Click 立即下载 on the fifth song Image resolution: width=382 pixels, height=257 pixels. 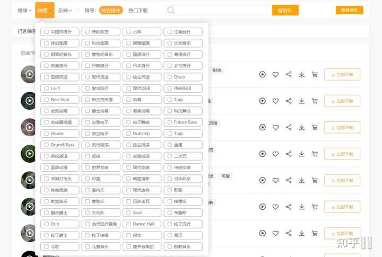[x=342, y=181]
